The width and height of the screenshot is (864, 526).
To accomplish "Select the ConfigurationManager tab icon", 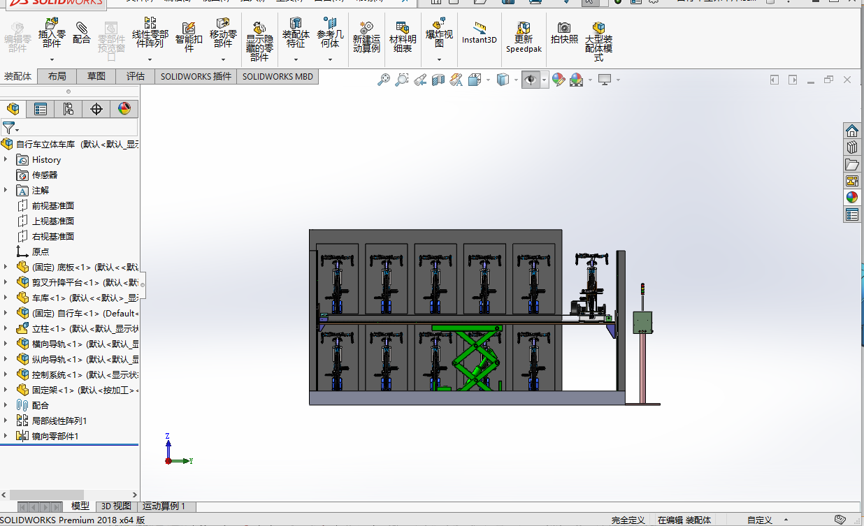I will (x=68, y=109).
